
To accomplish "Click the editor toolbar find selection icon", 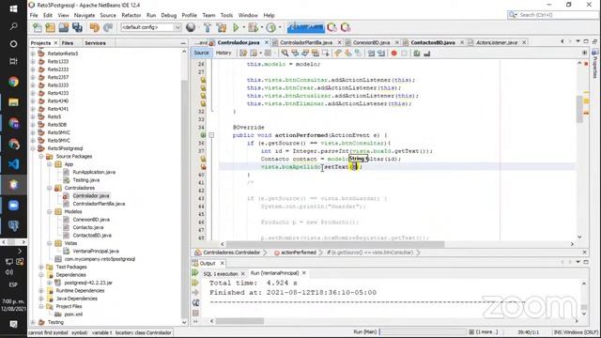I will coord(285,54).
